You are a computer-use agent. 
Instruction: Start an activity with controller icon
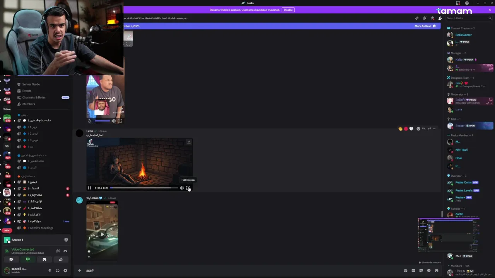44,259
